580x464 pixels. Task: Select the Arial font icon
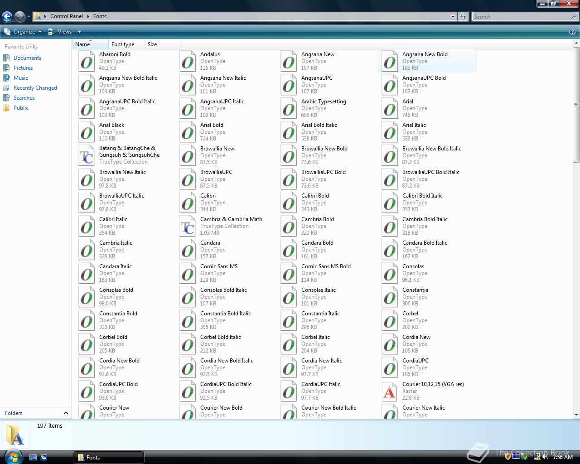pyautogui.click(x=390, y=108)
